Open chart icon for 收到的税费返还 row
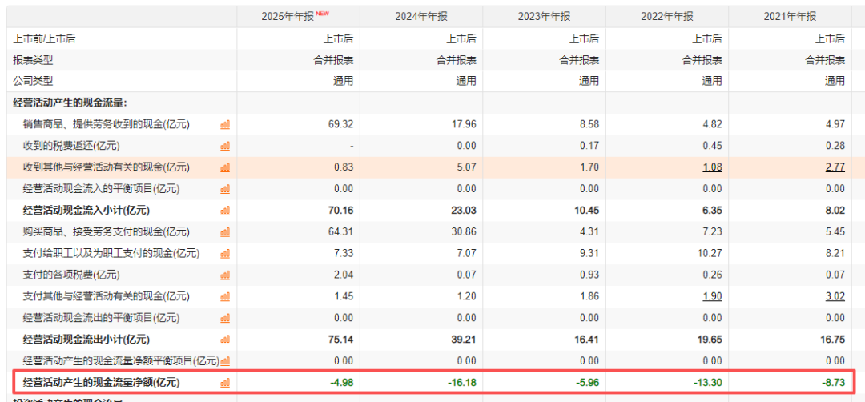 [x=225, y=146]
